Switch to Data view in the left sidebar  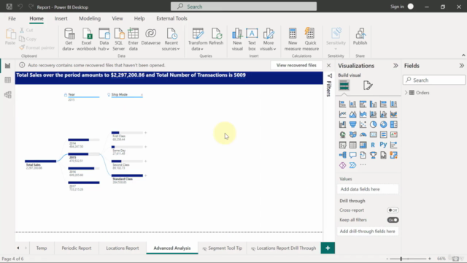(8, 80)
